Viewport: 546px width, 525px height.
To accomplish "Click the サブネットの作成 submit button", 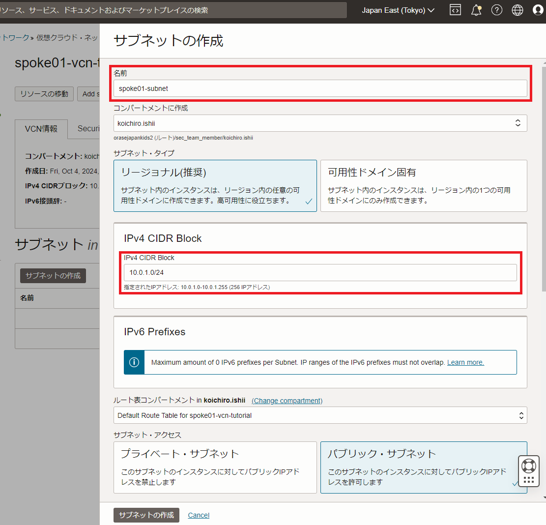I will (146, 515).
